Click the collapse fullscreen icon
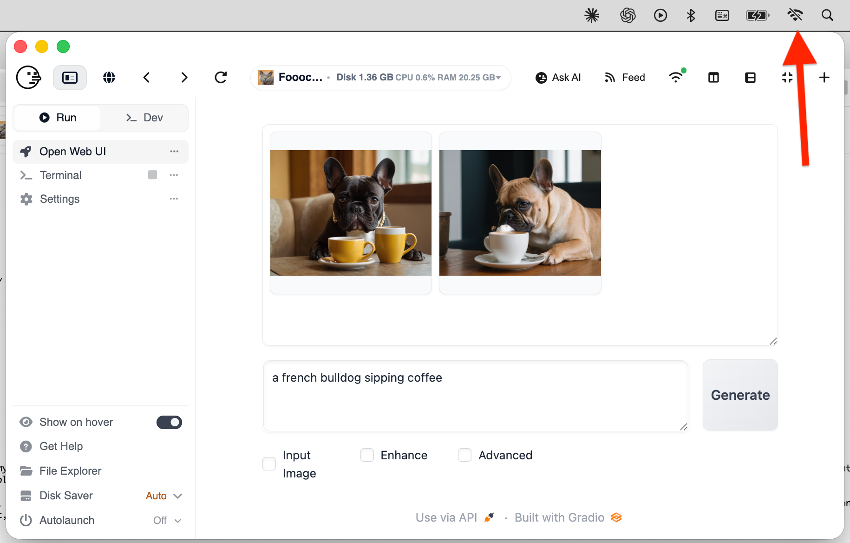The width and height of the screenshot is (850, 543). tap(787, 78)
